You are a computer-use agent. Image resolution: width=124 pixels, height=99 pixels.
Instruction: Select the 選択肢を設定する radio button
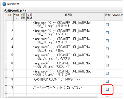coord(6,11)
